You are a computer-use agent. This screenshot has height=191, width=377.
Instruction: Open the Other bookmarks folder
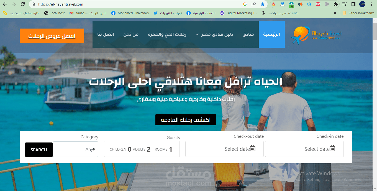pos(358,13)
